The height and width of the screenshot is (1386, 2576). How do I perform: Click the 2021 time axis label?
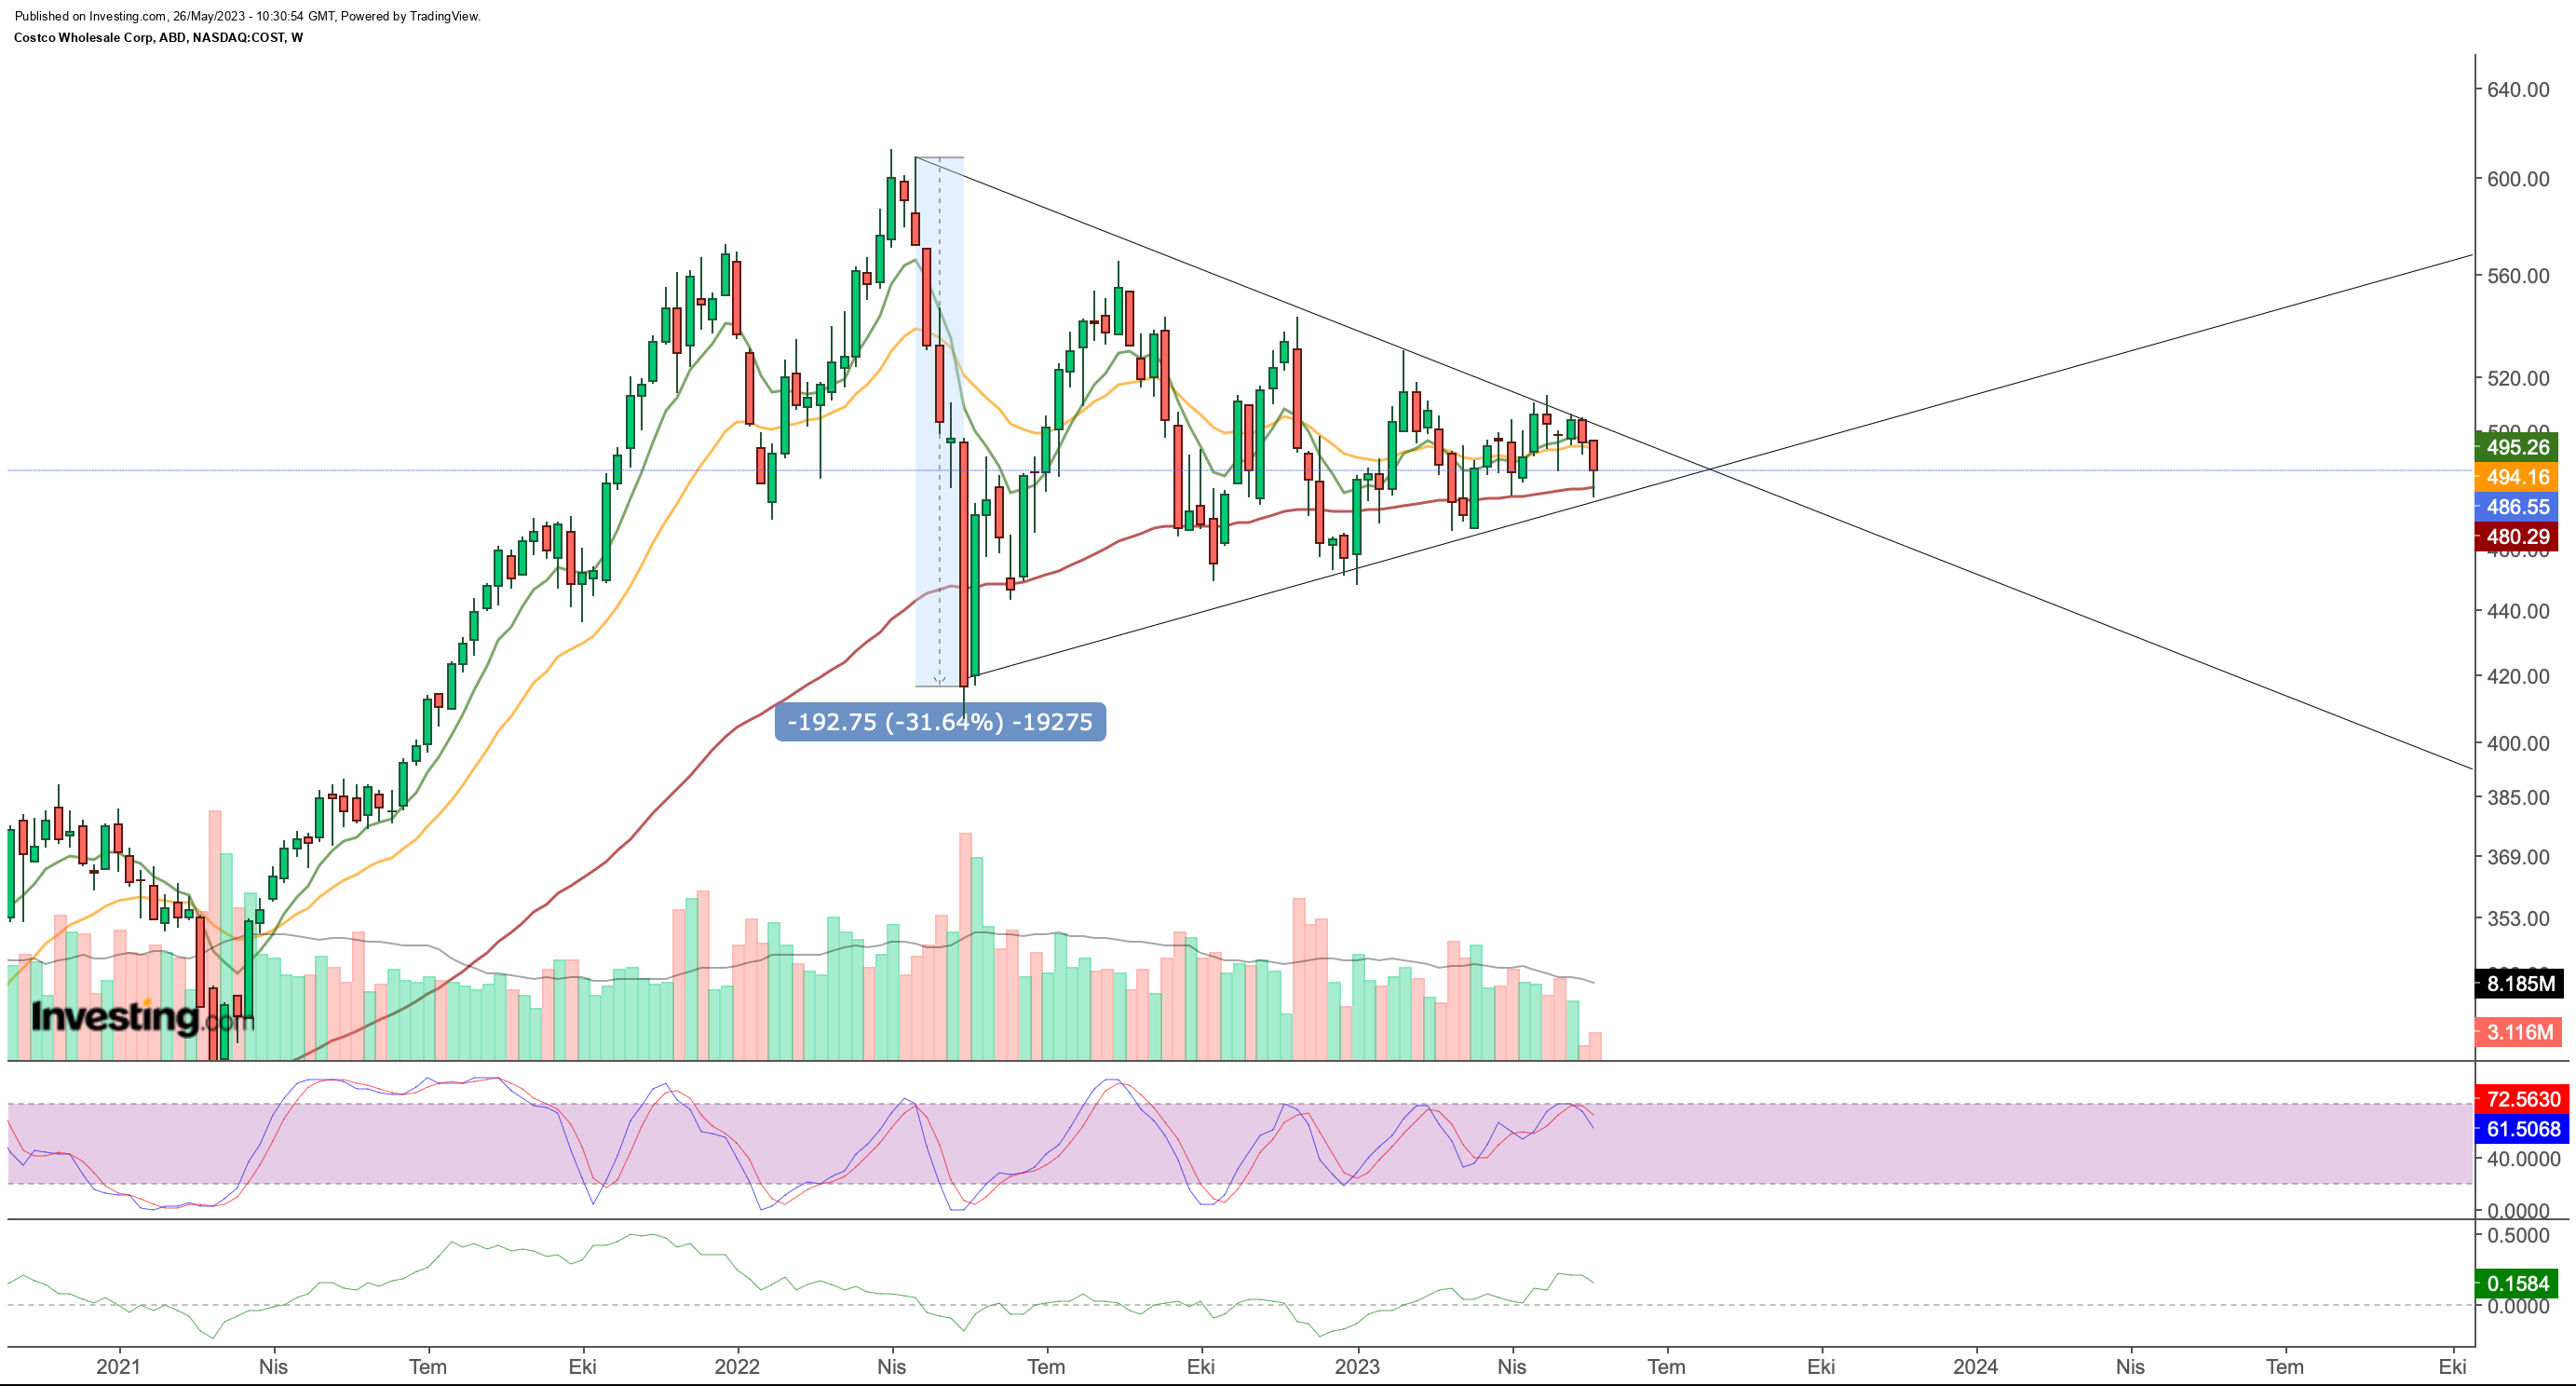point(118,1366)
